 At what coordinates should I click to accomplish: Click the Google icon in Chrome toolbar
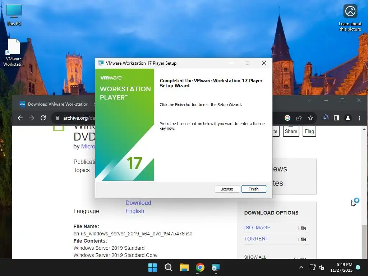point(287,118)
